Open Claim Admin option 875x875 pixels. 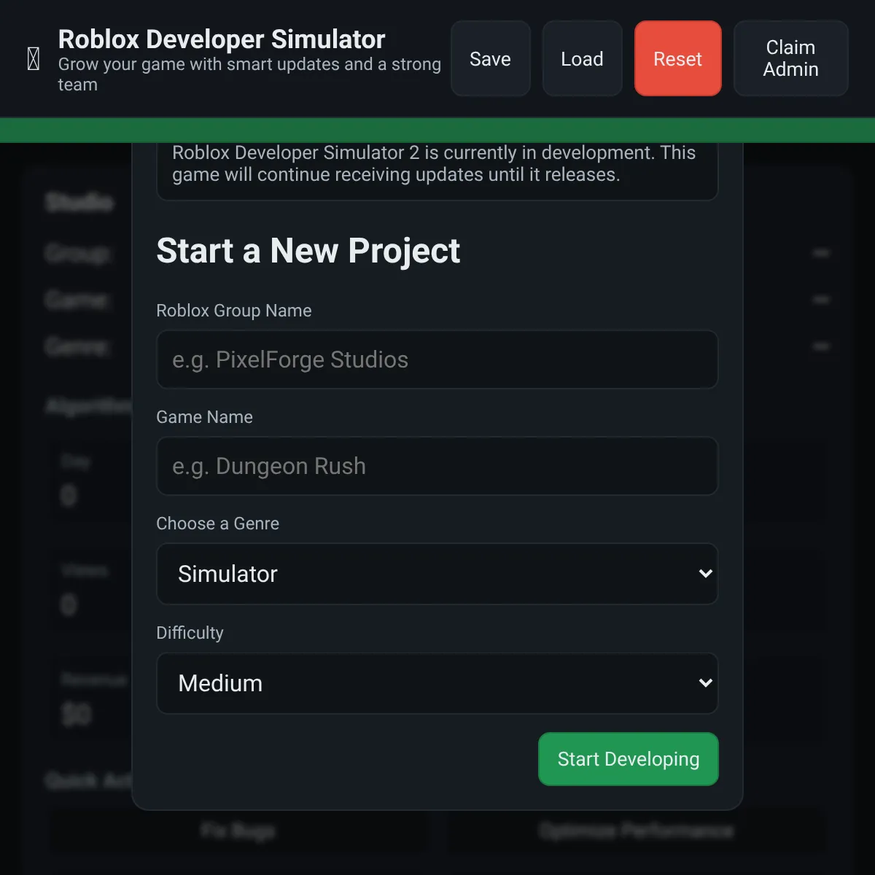[790, 58]
